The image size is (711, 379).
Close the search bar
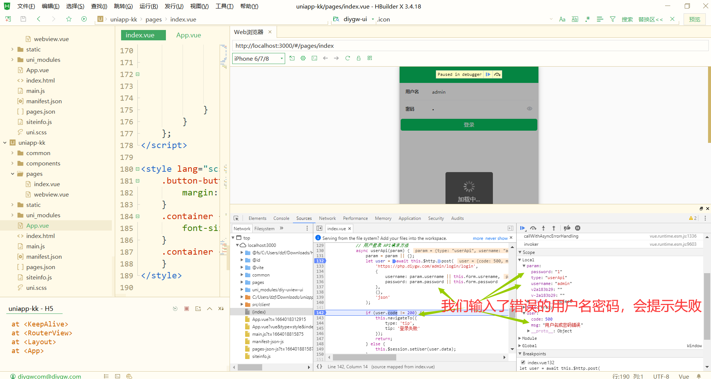click(672, 19)
